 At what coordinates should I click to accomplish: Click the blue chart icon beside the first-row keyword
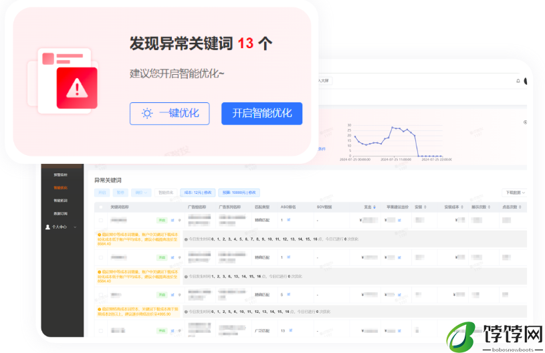coord(173,220)
